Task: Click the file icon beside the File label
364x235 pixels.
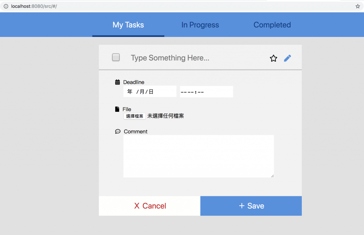Action: point(117,109)
